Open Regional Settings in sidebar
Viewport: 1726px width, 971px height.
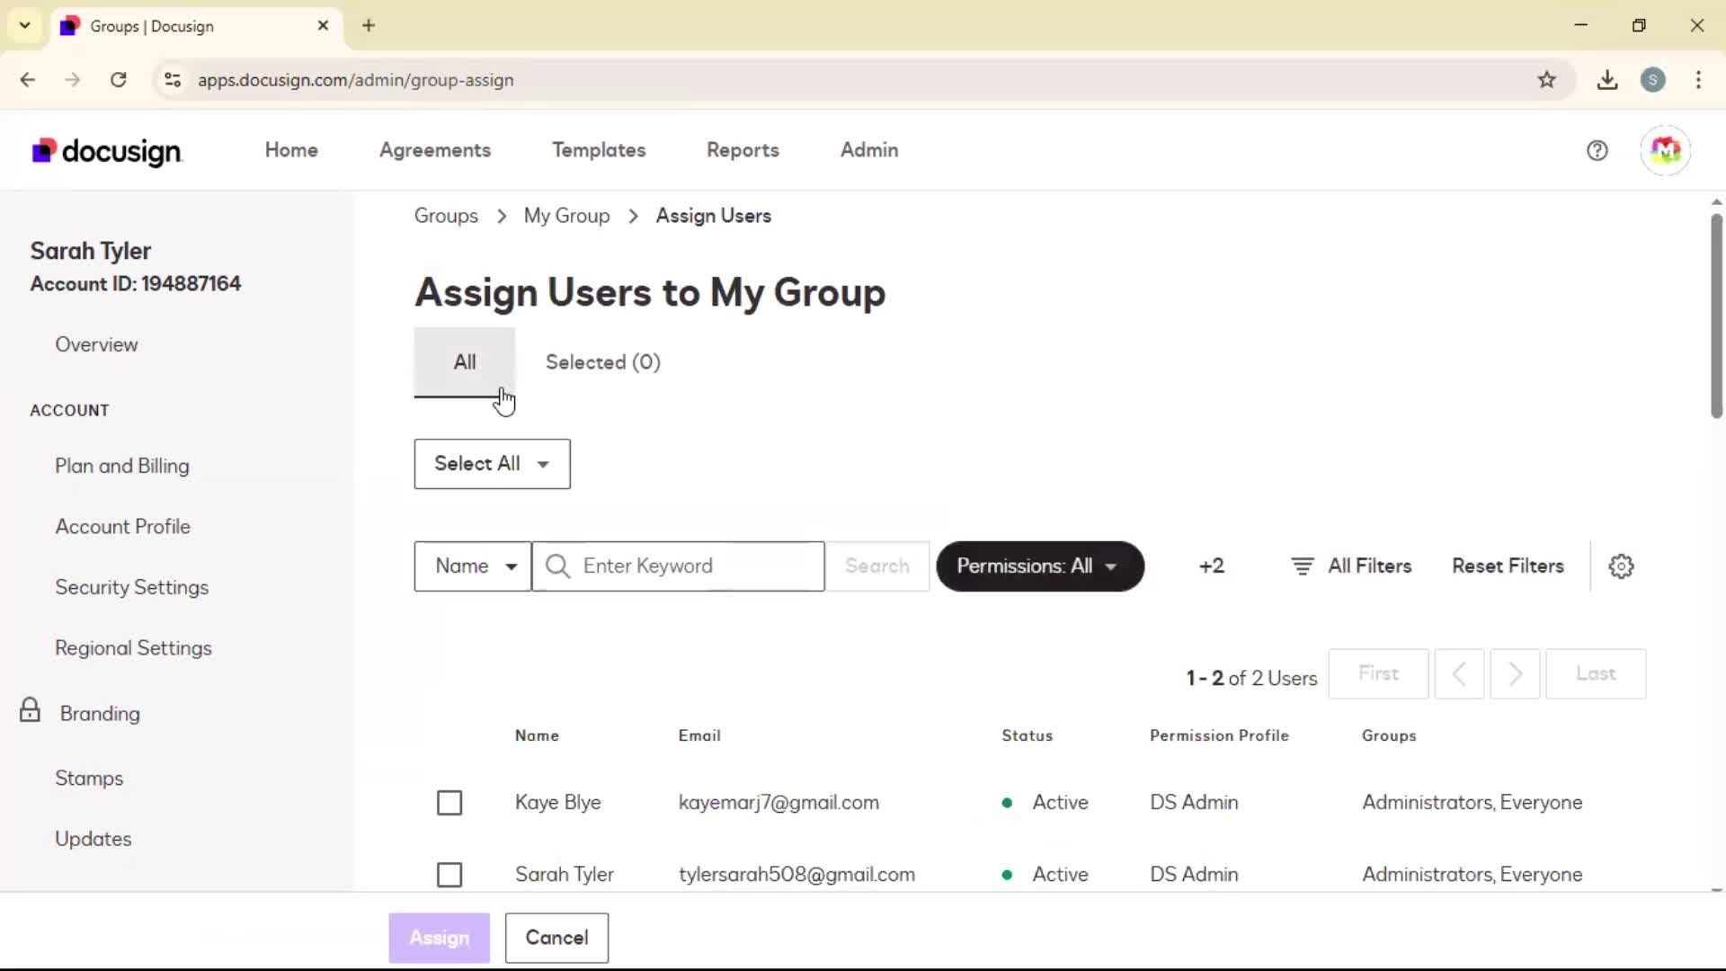coord(133,648)
